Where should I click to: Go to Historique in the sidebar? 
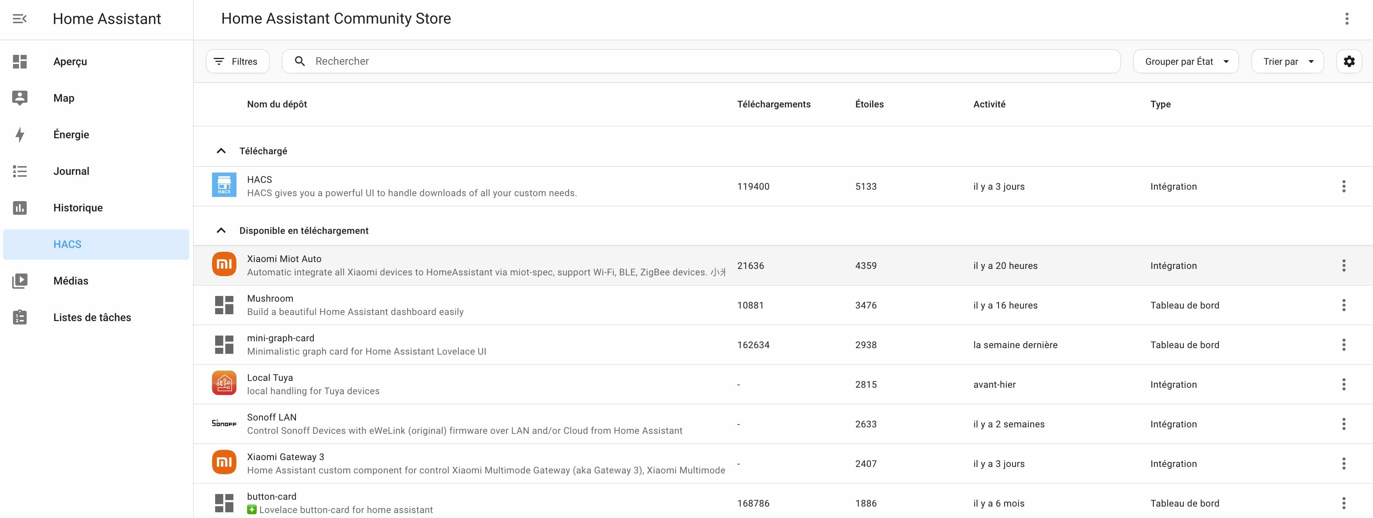96,208
